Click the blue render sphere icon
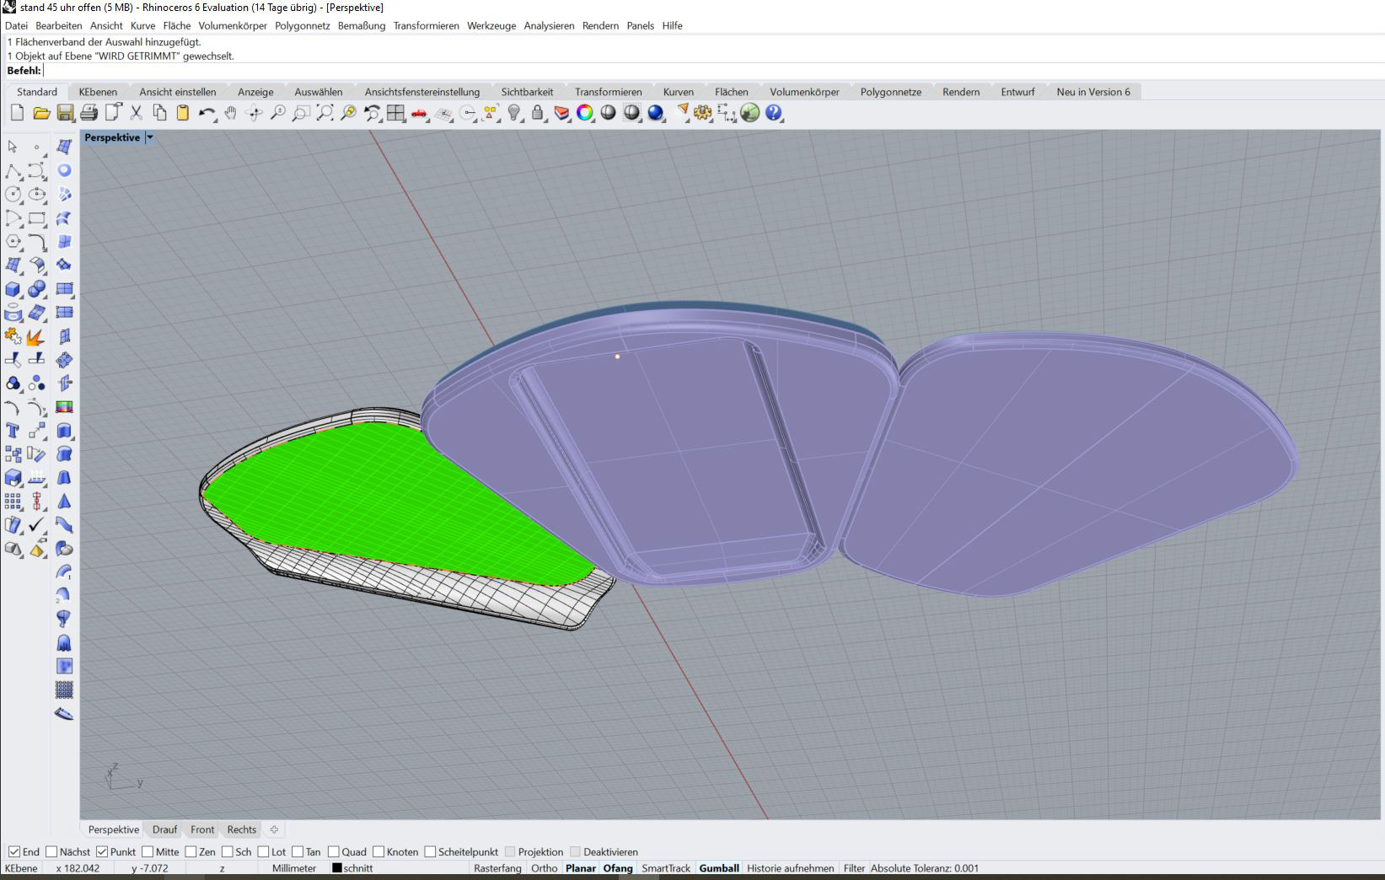This screenshot has width=1385, height=880. 655,112
